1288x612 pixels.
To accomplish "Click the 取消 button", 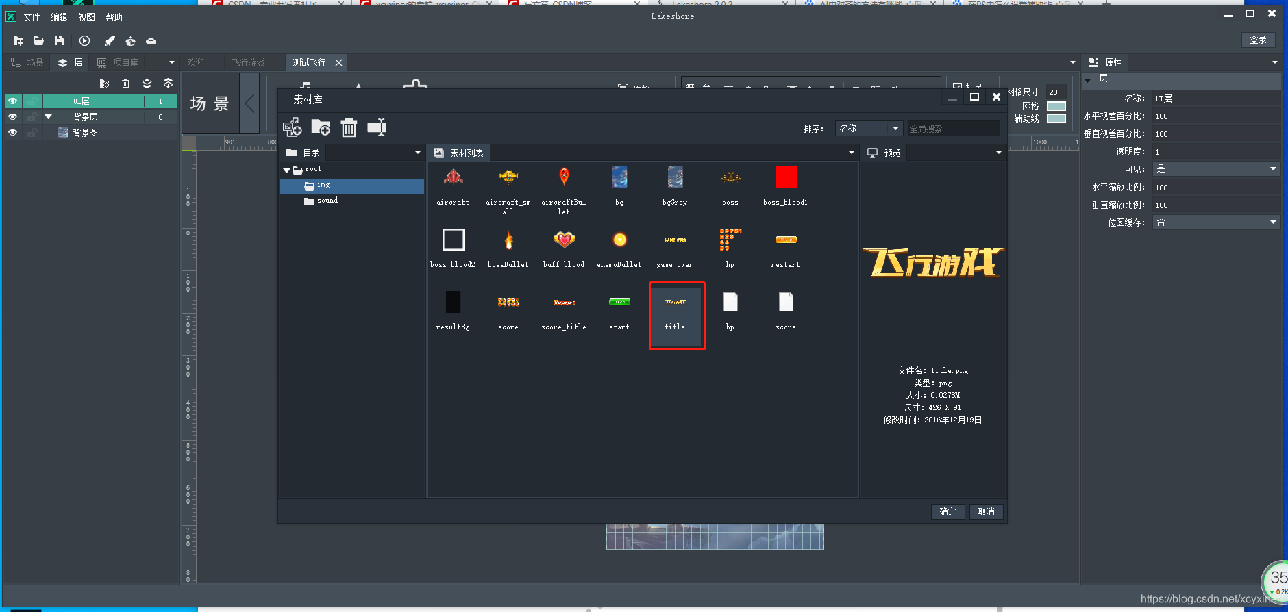I will (x=986, y=512).
